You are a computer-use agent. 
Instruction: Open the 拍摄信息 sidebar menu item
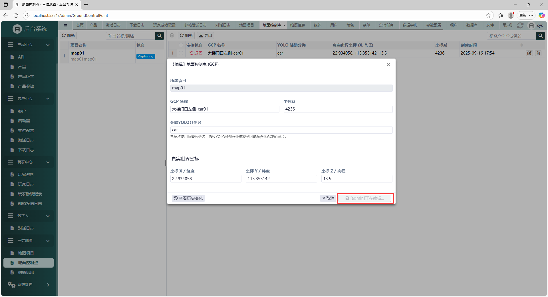pyautogui.click(x=26, y=272)
